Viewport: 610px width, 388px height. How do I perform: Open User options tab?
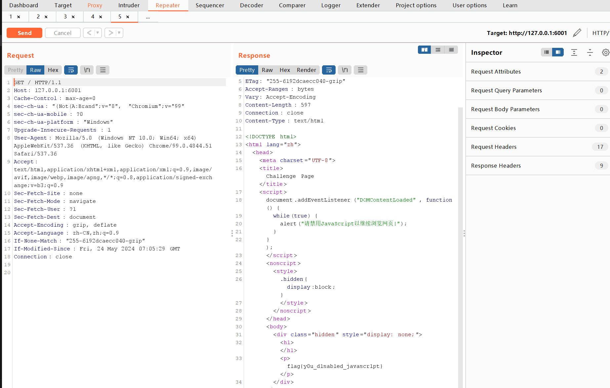click(x=470, y=5)
